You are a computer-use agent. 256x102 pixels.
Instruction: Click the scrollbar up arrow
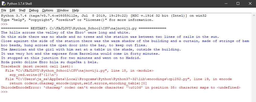254,15
